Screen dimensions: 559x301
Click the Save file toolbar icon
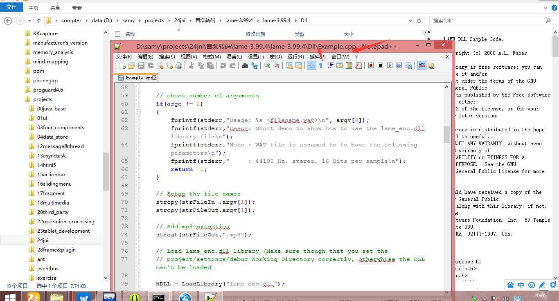coord(141,65)
